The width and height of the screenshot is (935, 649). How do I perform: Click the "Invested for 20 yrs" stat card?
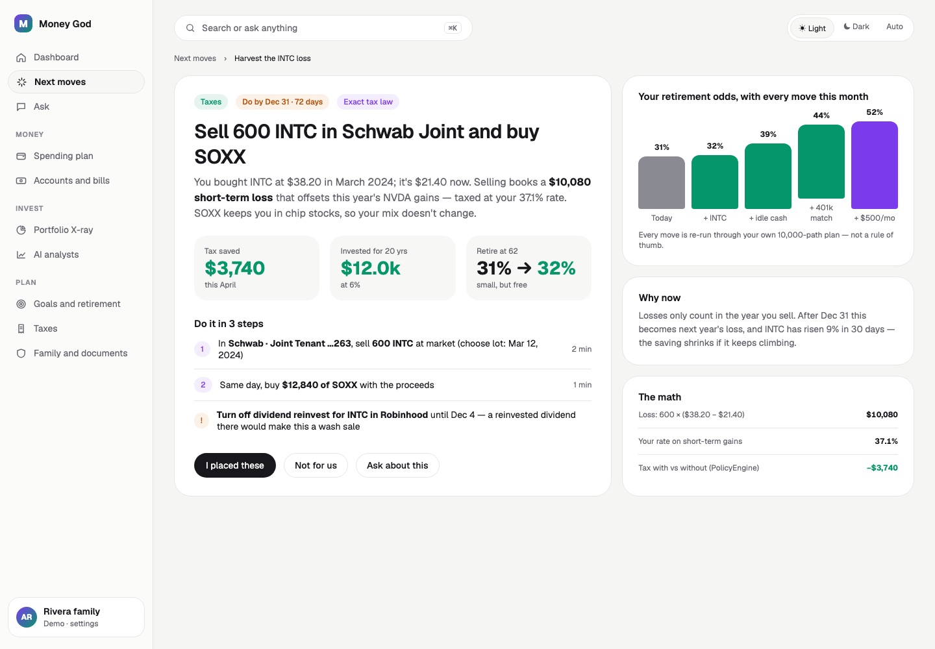[x=393, y=268]
